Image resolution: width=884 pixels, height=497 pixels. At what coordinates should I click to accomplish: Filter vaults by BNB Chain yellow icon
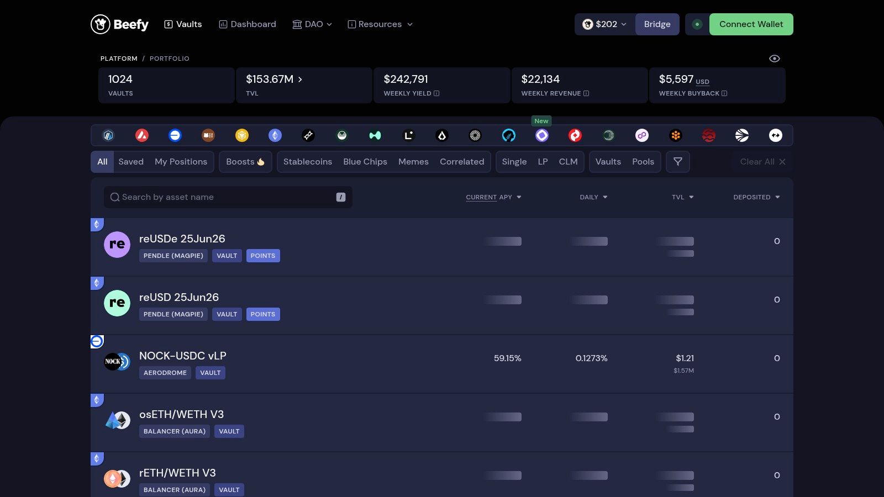pyautogui.click(x=242, y=135)
